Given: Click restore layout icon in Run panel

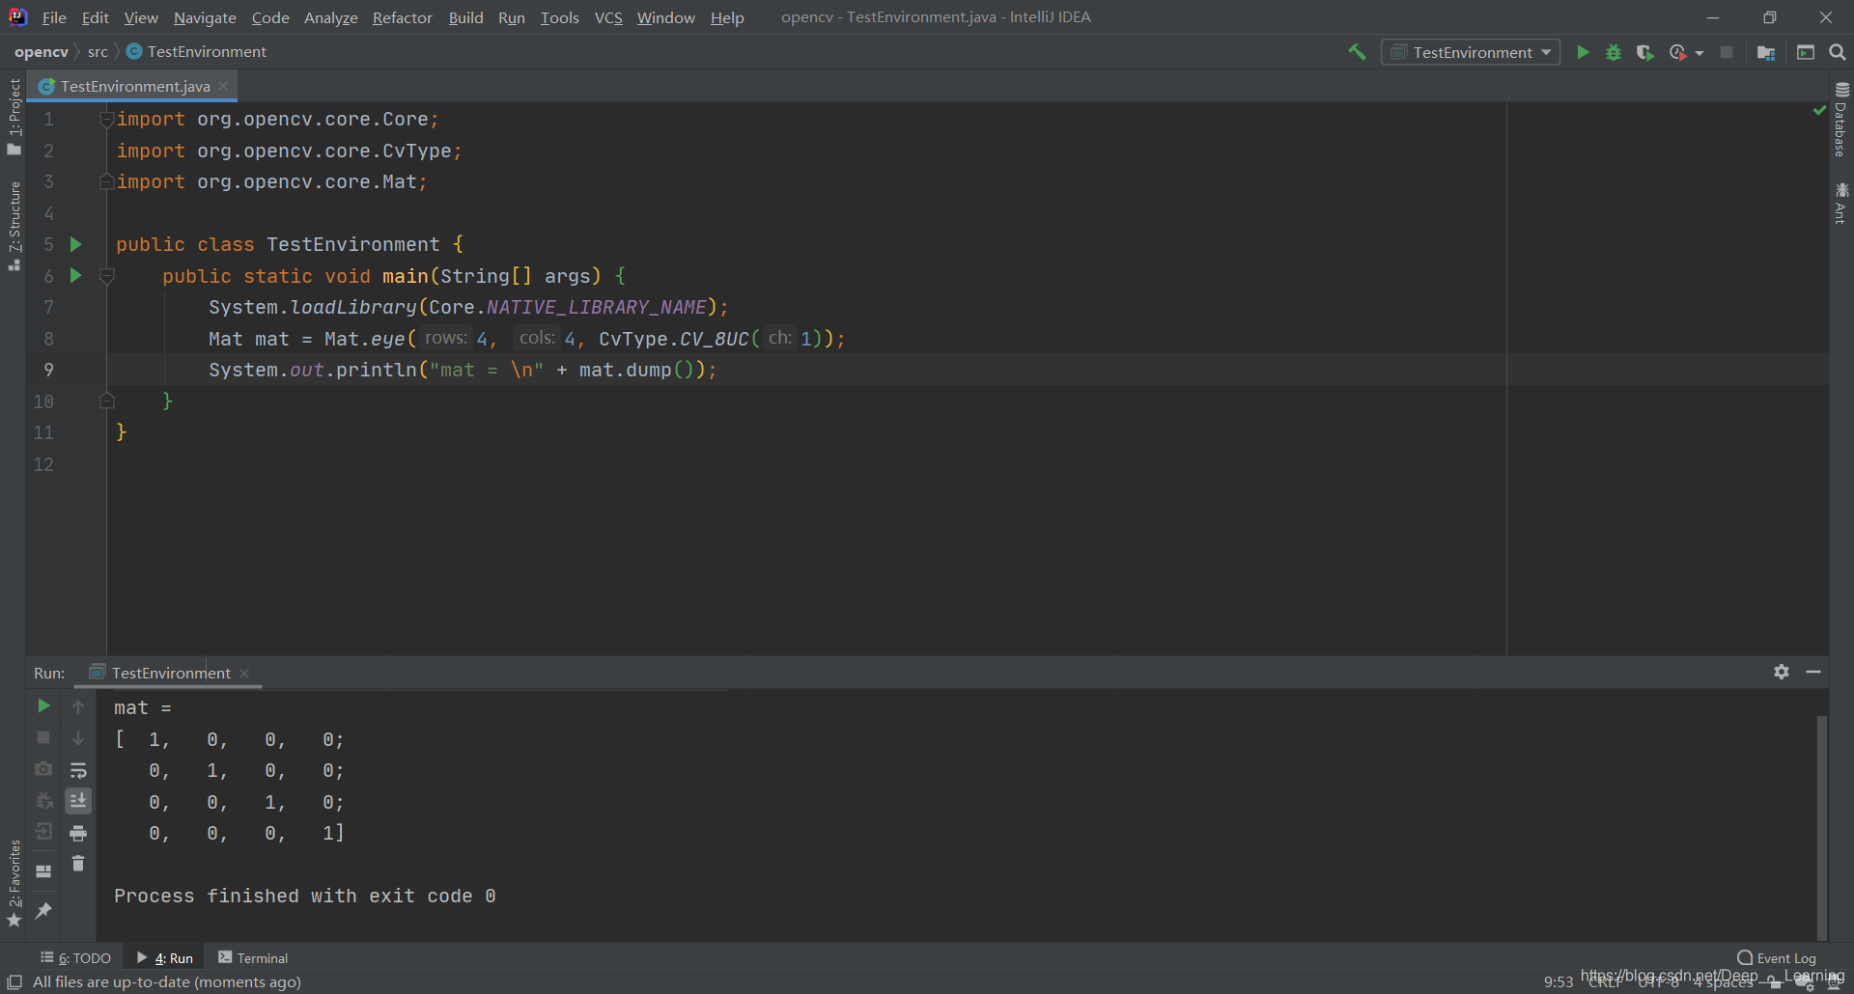Looking at the screenshot, I should click(43, 871).
